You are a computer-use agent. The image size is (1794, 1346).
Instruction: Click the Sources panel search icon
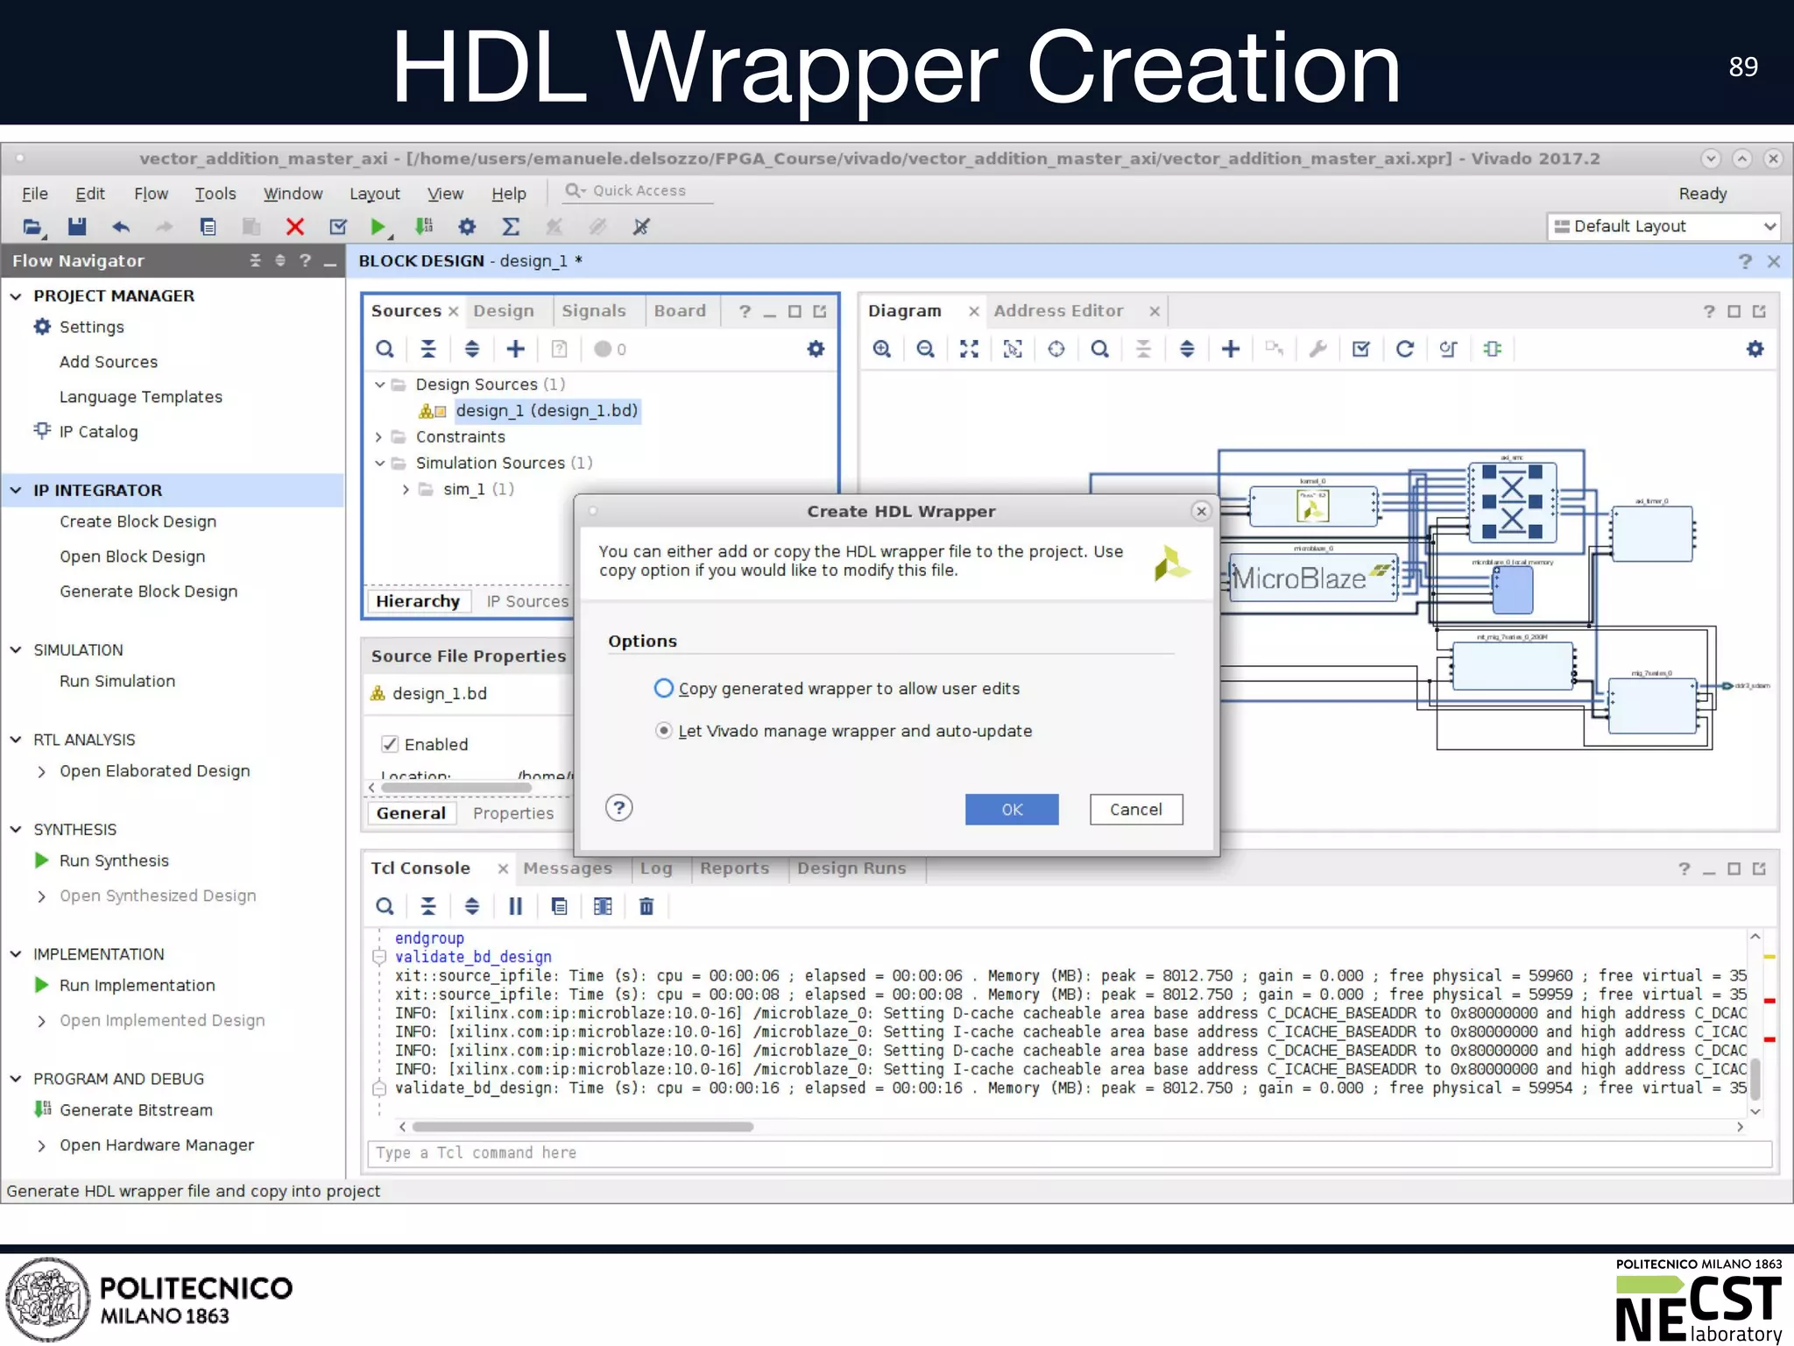385,349
